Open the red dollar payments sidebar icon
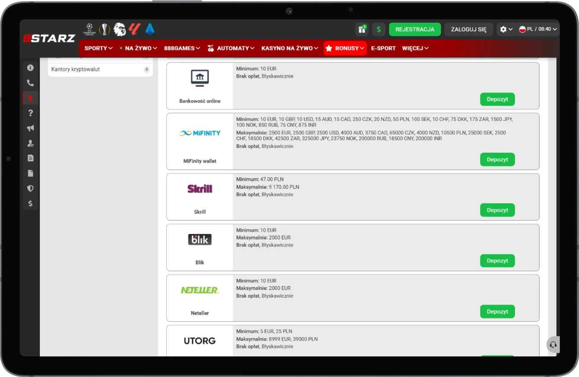The image size is (579, 377). tap(30, 98)
